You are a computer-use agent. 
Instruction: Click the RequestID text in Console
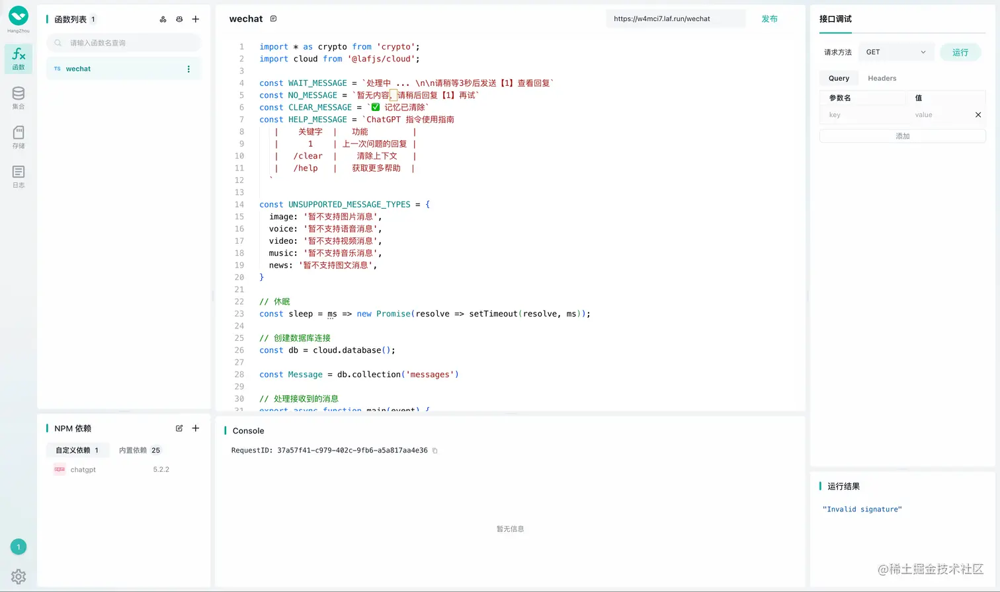tap(329, 451)
